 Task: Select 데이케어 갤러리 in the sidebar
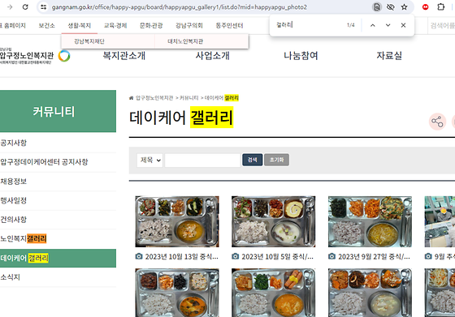pos(58,258)
